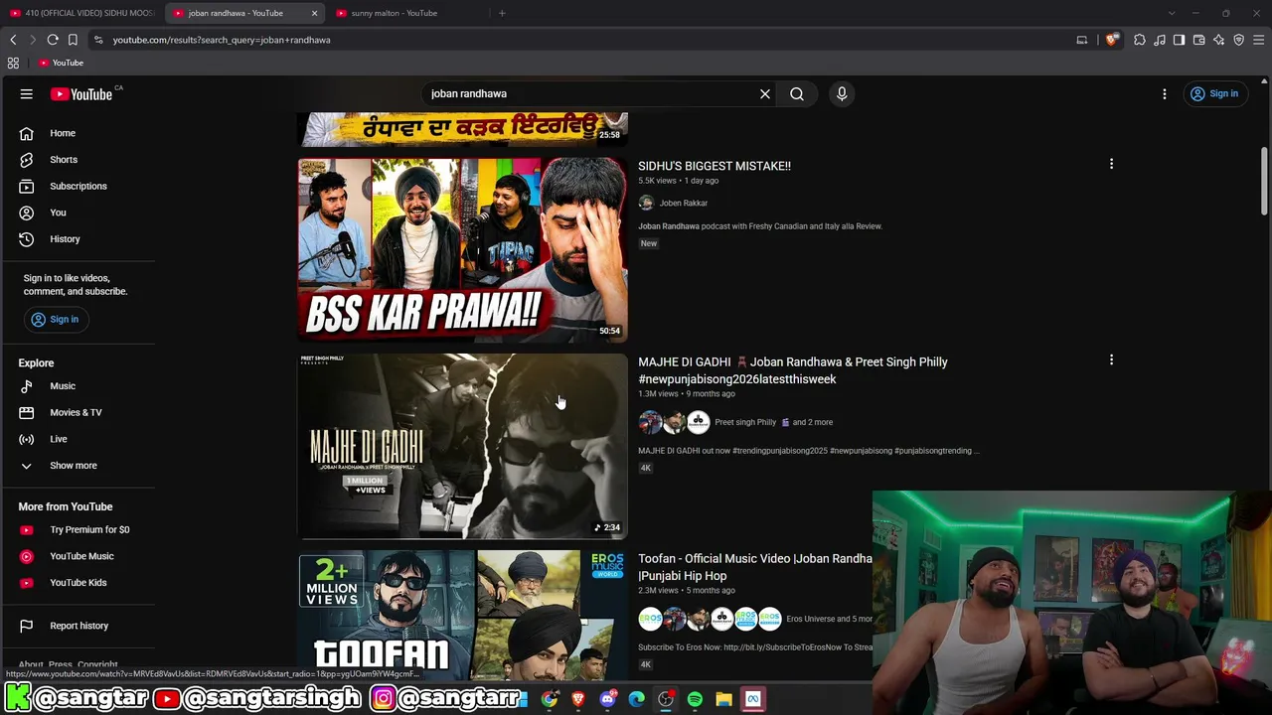Image resolution: width=1272 pixels, height=715 pixels.
Task: Open Subscriptions in the sidebar
Action: pyautogui.click(x=78, y=187)
